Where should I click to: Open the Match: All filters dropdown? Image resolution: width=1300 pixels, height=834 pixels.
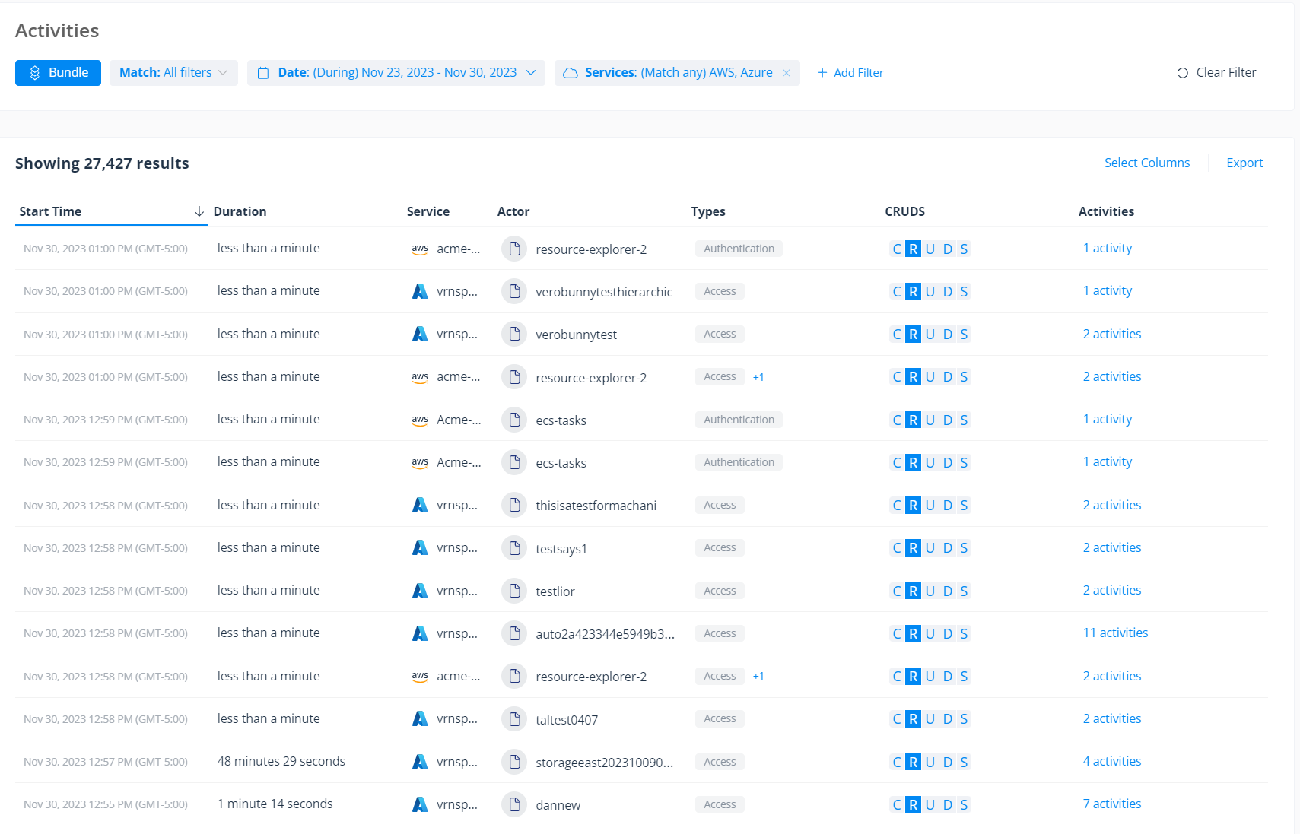[x=173, y=72]
